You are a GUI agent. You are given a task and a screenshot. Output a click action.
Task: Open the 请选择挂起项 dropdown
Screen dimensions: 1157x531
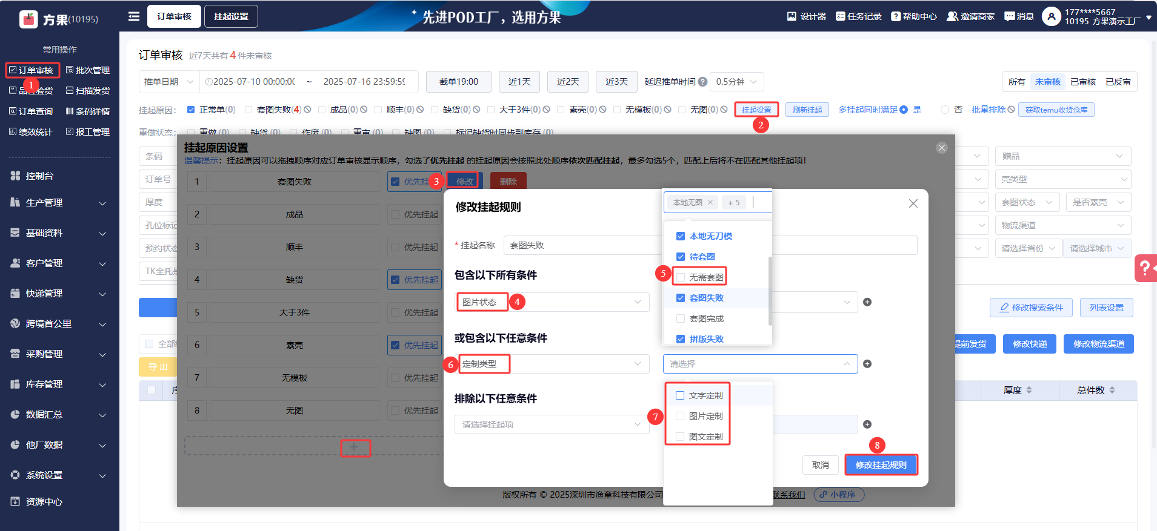[552, 424]
